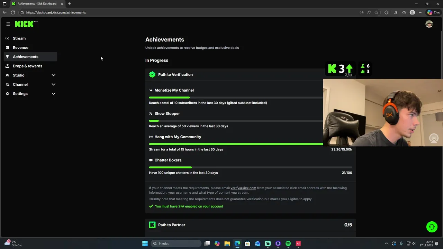
Task: Select the Achievements - Kick Dashboard browser tab
Action: tap(37, 4)
